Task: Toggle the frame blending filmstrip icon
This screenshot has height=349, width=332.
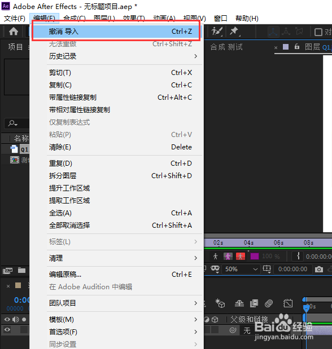Action: tap(254, 303)
